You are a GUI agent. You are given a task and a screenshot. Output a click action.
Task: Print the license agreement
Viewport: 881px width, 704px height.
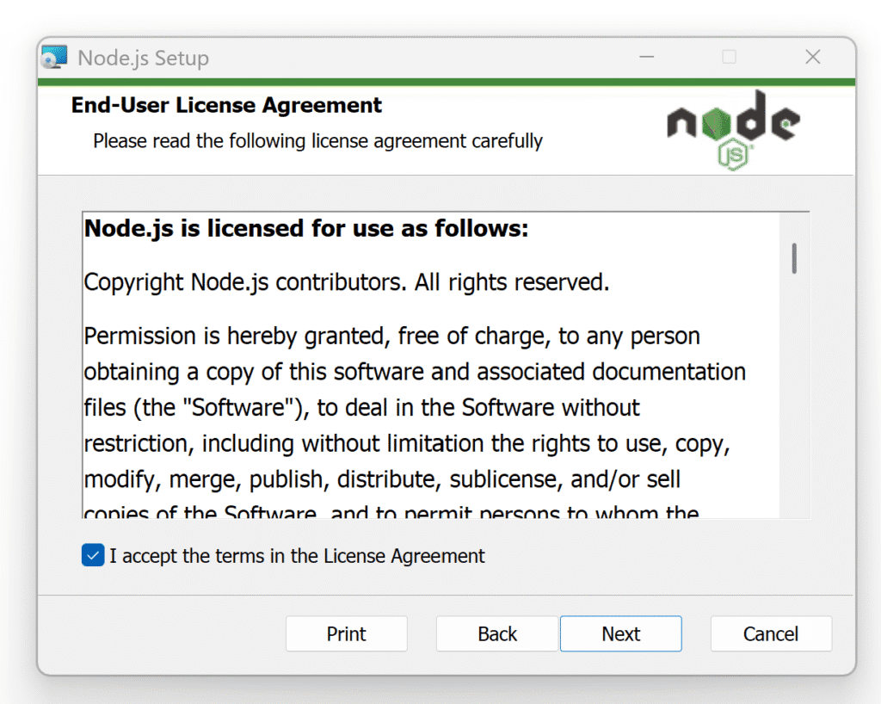pos(346,633)
